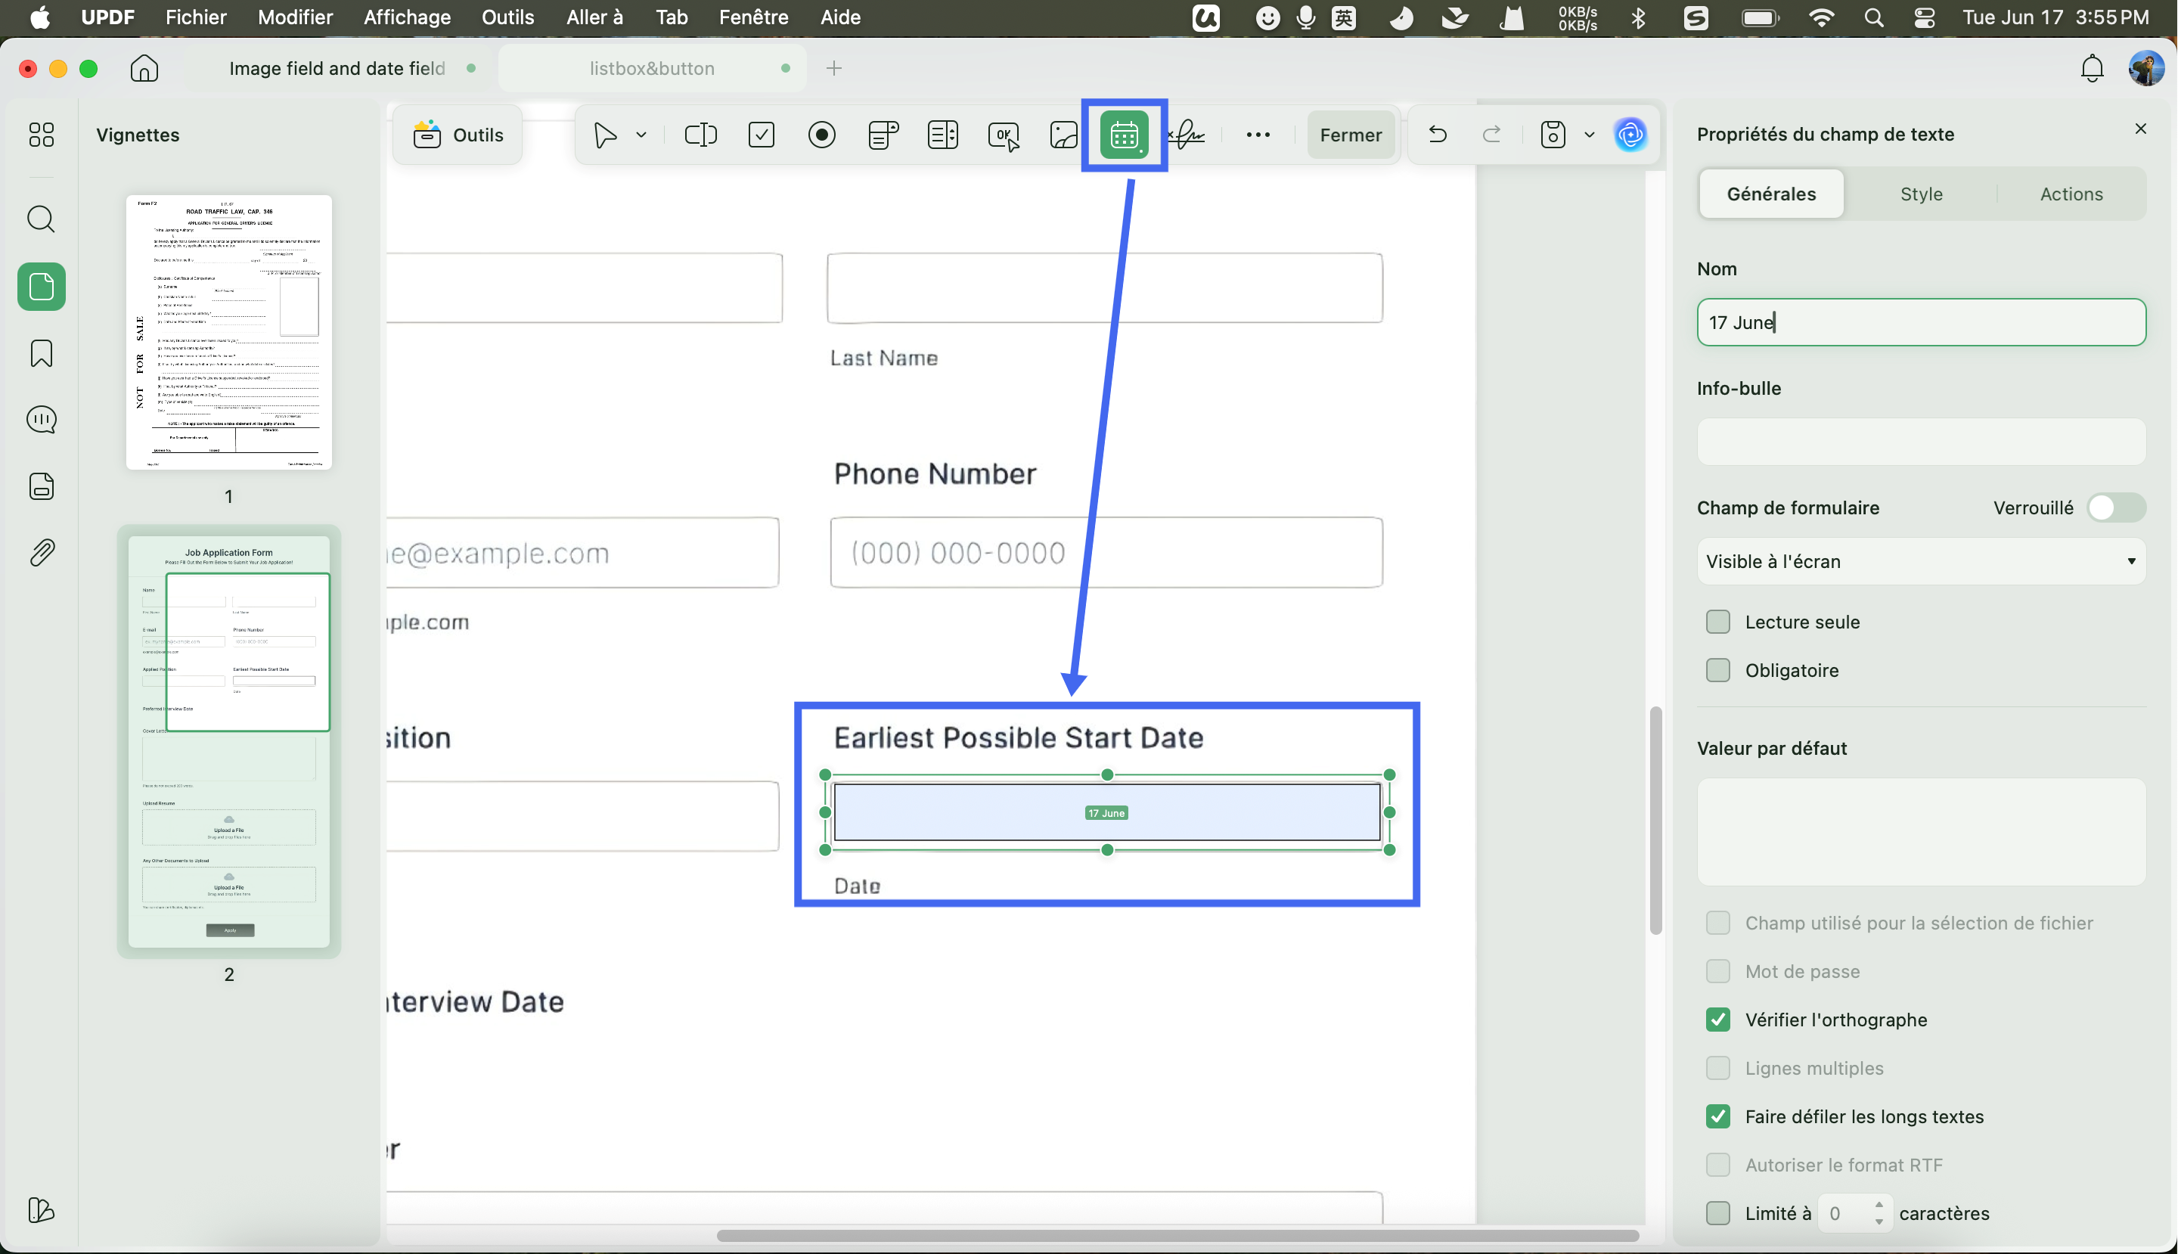Screen dimensions: 2178x1254
Task: Increase character limit stepper
Action: click(1879, 1205)
